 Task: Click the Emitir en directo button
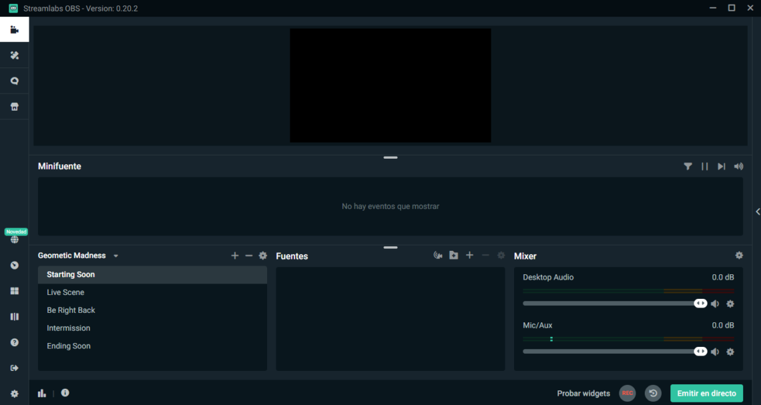[x=706, y=393]
